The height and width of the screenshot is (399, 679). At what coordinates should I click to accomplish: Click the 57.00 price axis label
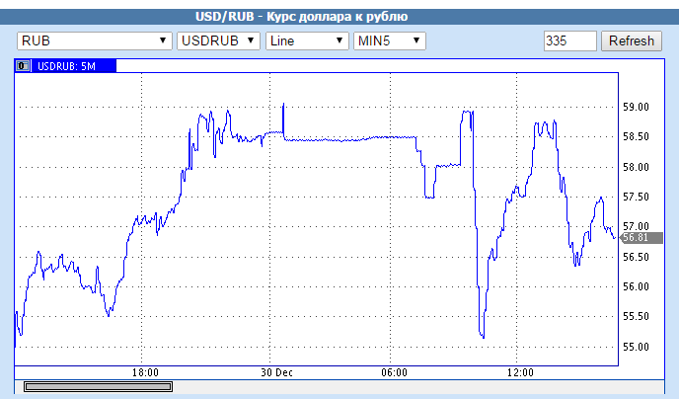(x=636, y=226)
